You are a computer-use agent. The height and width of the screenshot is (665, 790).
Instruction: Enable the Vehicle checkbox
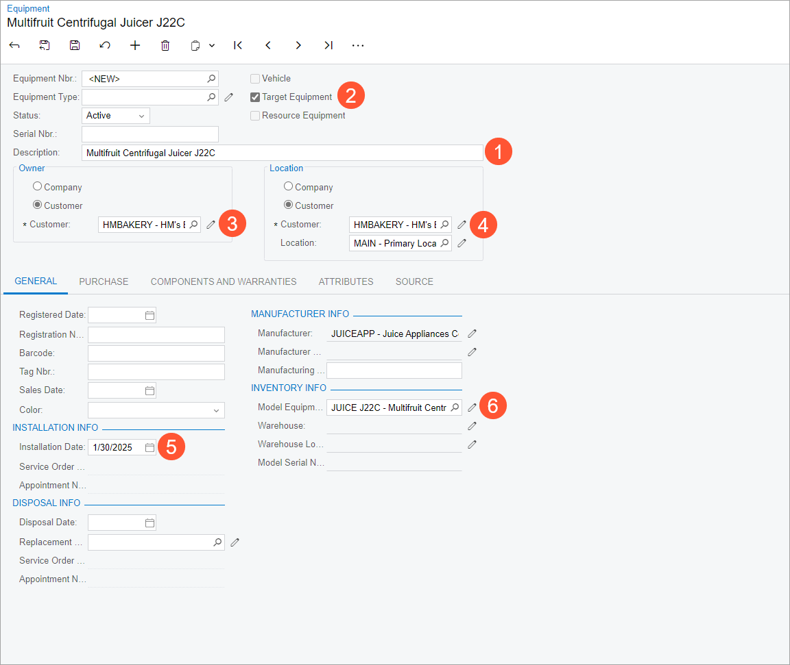coord(255,79)
